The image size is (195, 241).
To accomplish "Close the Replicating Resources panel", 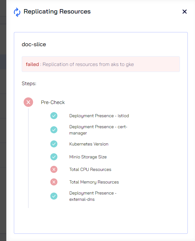I will pos(185,12).
